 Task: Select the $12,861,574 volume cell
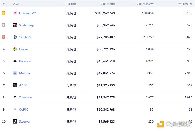click(x=106, y=73)
